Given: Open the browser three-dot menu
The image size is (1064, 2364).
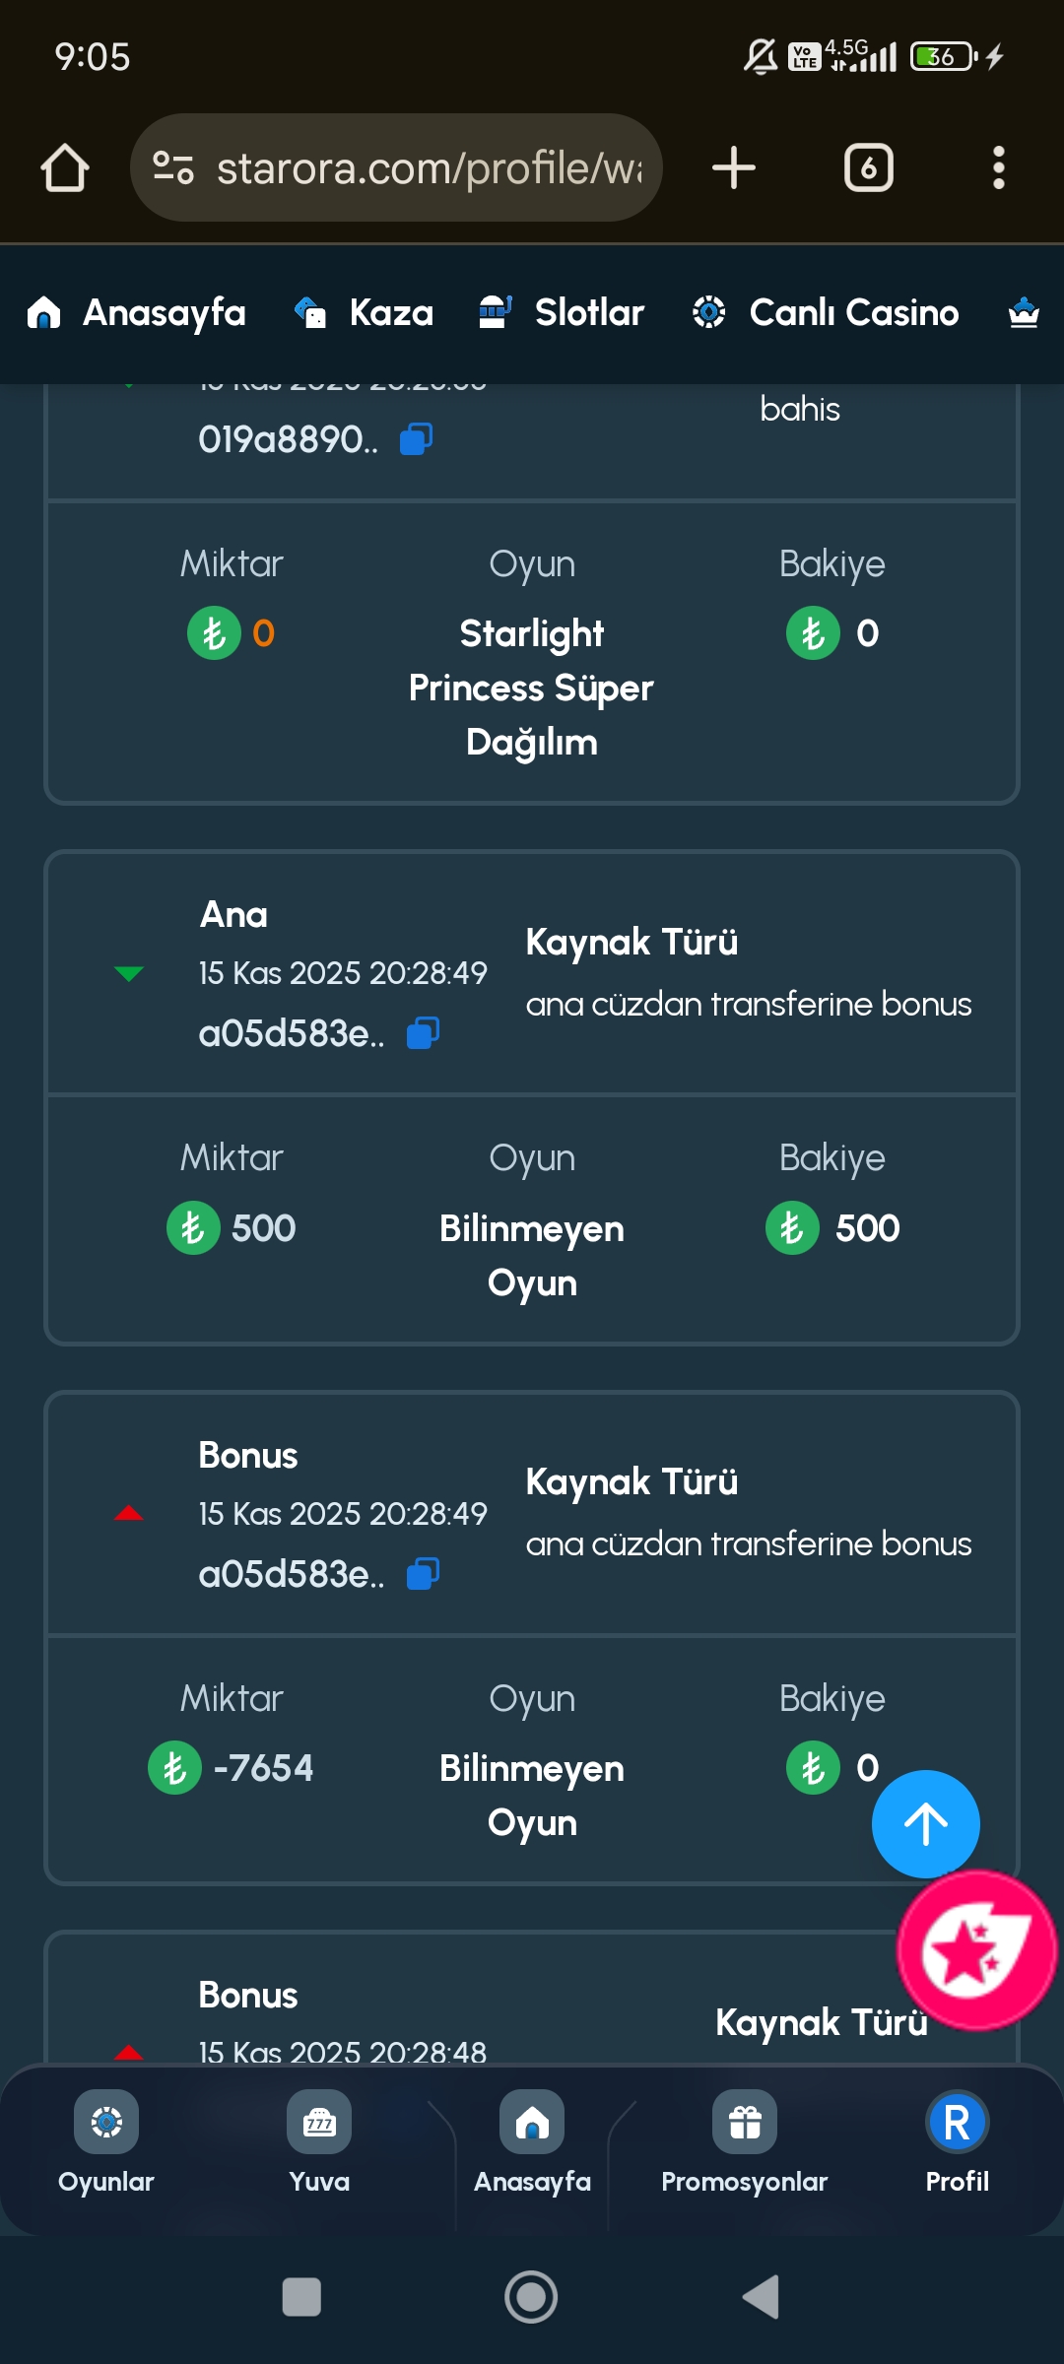Looking at the screenshot, I should click(x=998, y=167).
